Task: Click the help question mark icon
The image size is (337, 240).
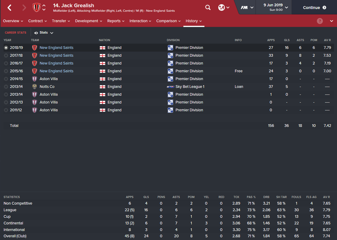Action: [320, 21]
